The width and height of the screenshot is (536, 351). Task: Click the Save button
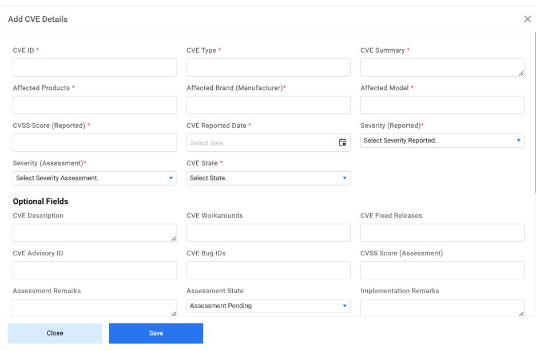coord(156,333)
